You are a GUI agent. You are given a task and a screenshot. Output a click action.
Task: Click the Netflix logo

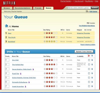click(9, 3)
